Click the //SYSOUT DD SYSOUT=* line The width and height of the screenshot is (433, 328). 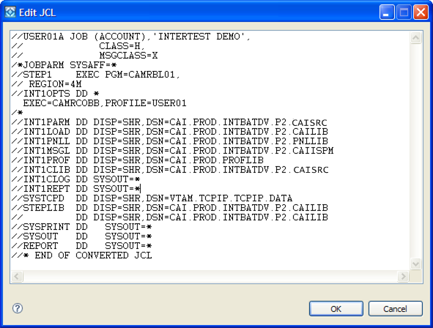(x=81, y=236)
